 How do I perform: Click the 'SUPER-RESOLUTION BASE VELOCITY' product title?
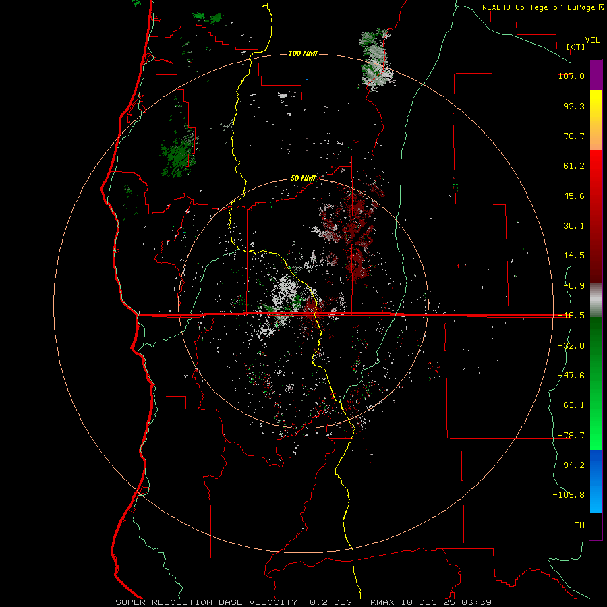click(206, 602)
